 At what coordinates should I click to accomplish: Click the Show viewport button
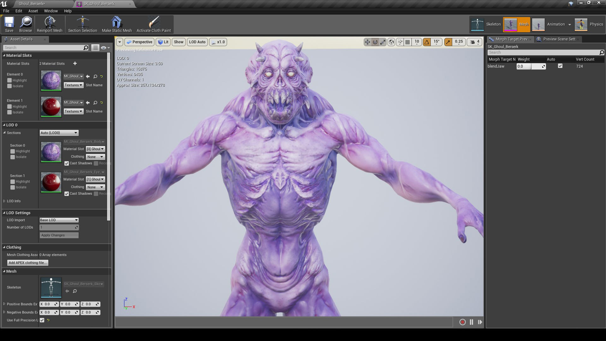[x=178, y=42]
